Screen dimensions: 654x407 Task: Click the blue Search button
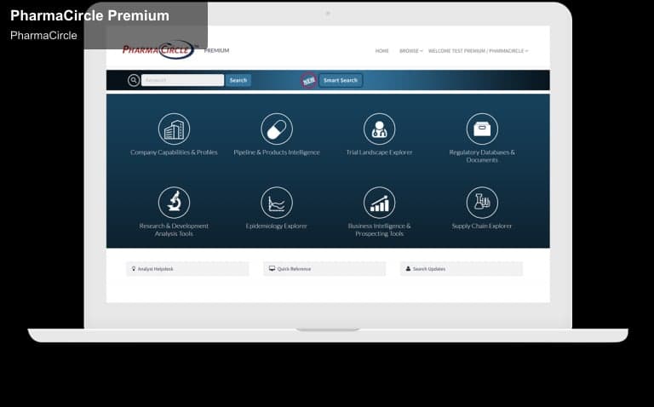pos(238,80)
